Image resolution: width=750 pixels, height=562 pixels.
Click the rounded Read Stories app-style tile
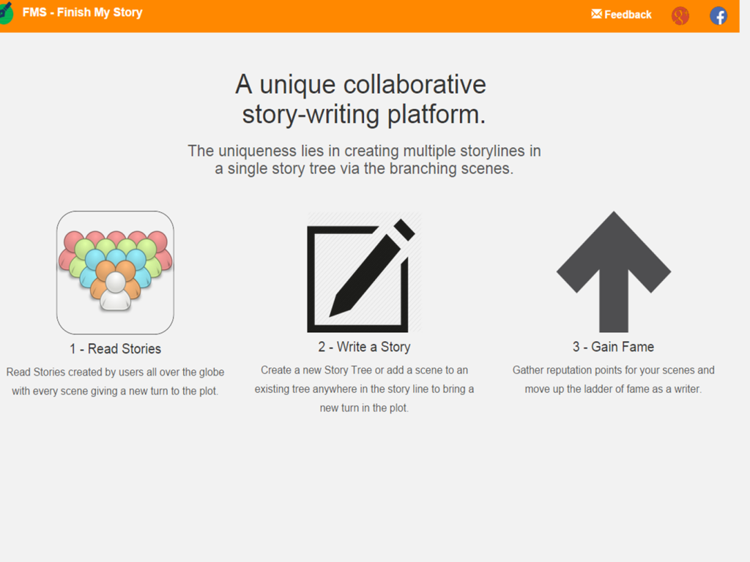click(x=114, y=271)
